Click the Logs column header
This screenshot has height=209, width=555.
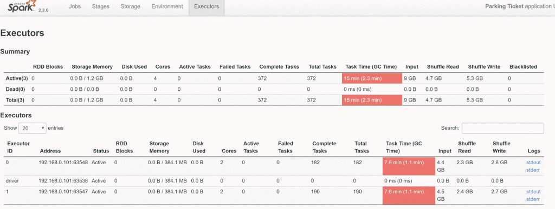(x=534, y=151)
